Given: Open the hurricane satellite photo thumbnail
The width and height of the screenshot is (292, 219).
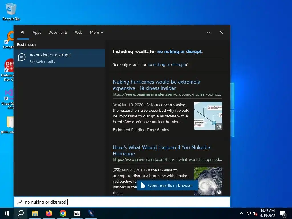Looking at the screenshot, I should pos(208,181).
